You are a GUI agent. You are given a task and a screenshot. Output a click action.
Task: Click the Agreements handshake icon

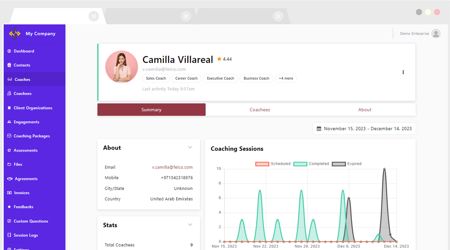pos(10,179)
